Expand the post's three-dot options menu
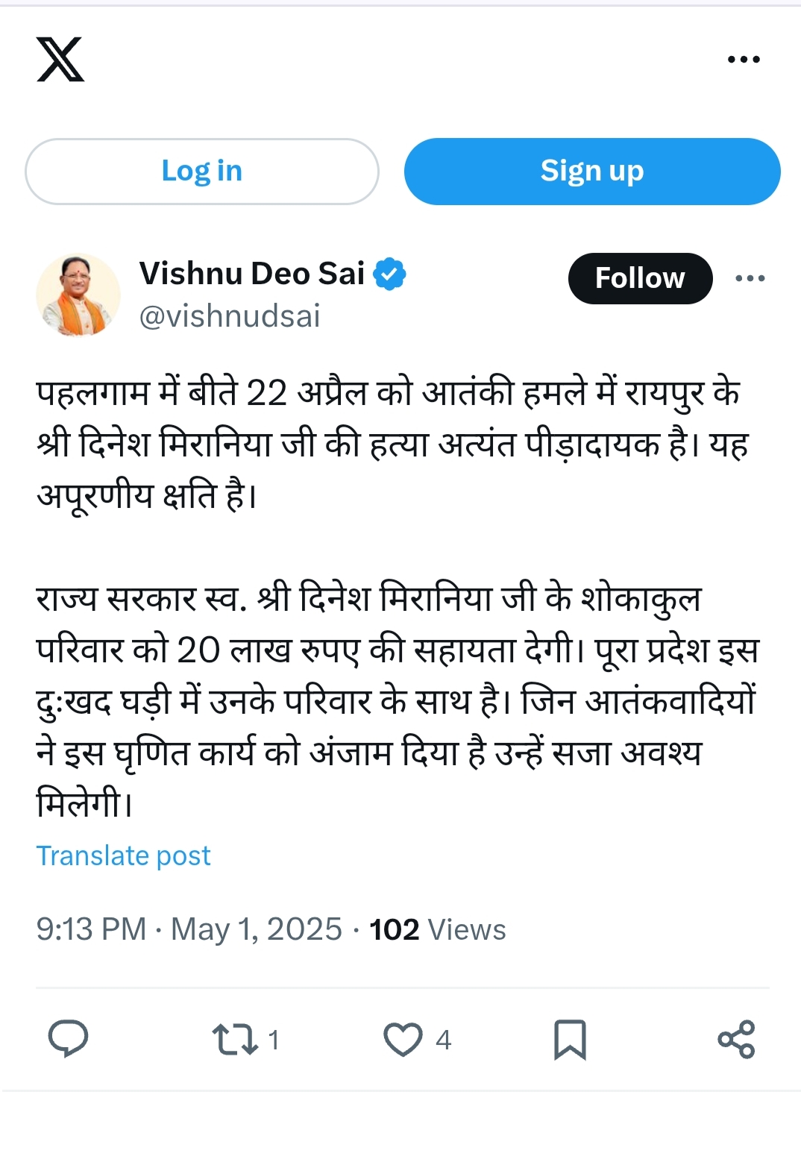 click(750, 278)
